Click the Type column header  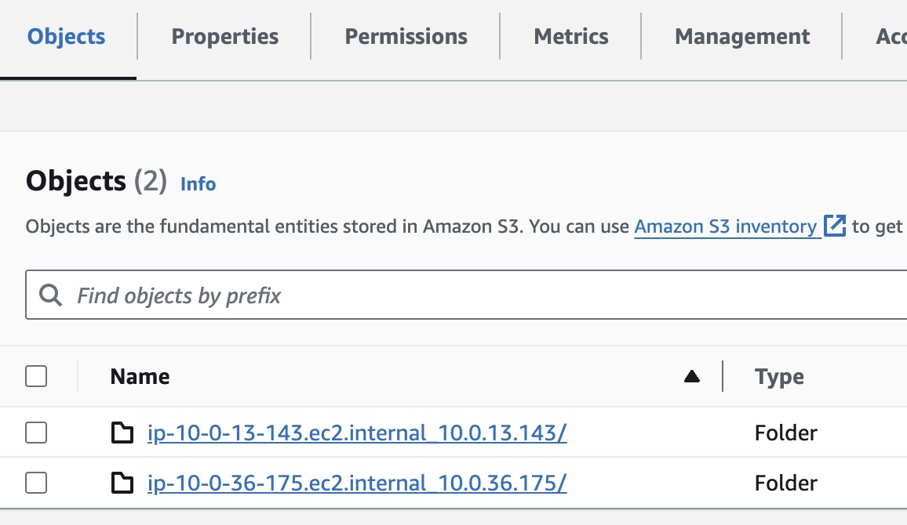click(x=779, y=377)
